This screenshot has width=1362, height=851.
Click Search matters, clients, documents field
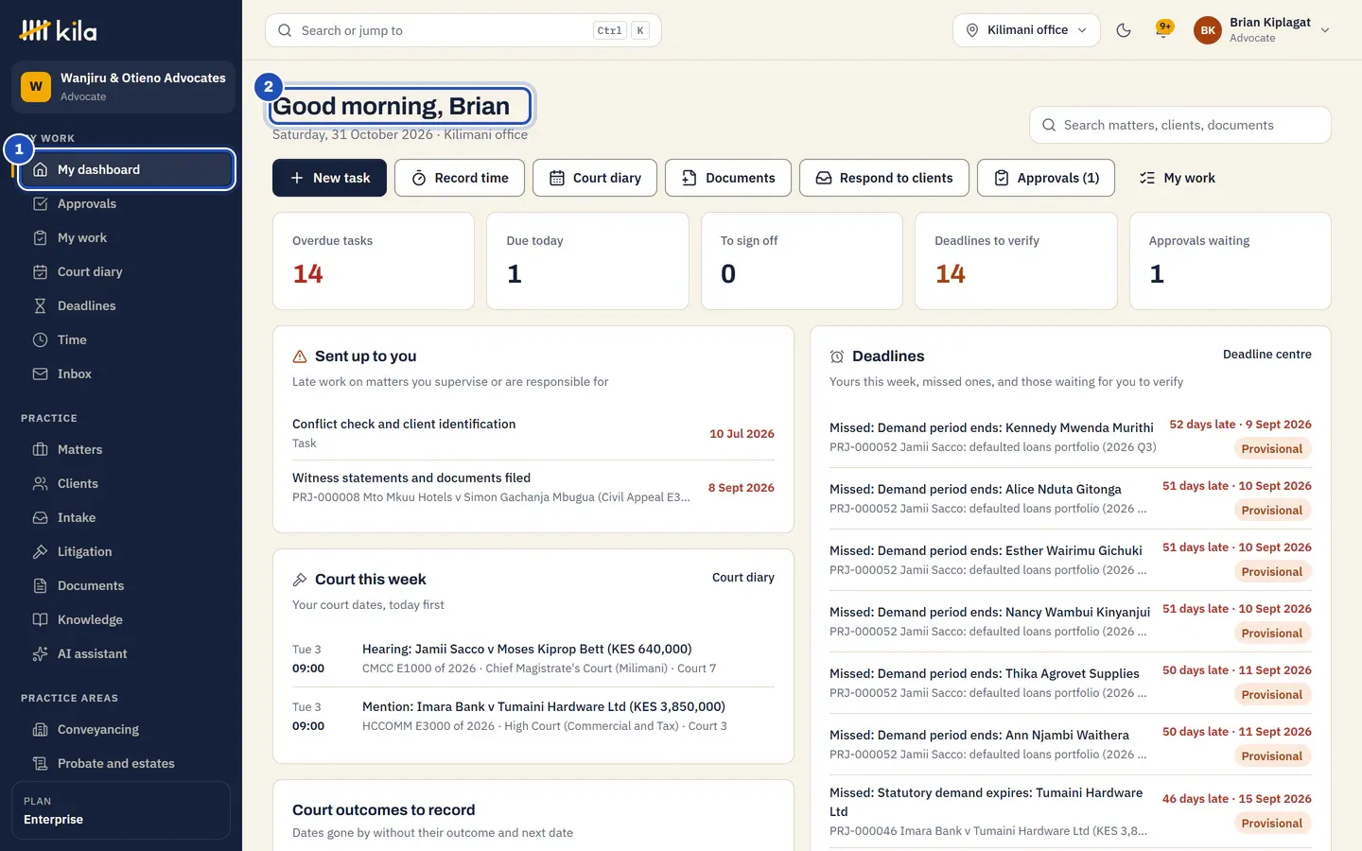click(x=1180, y=125)
